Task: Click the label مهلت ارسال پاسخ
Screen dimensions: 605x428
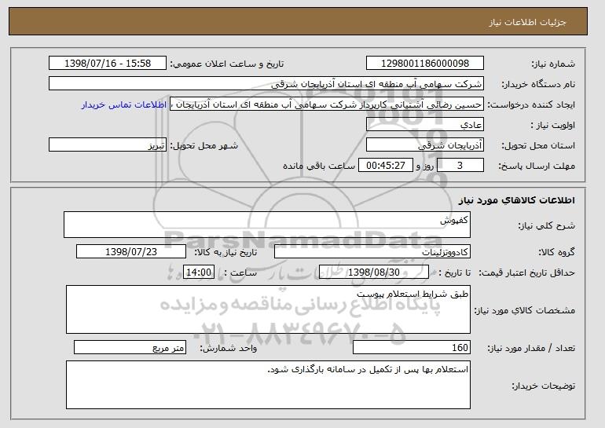Action: click(537, 166)
